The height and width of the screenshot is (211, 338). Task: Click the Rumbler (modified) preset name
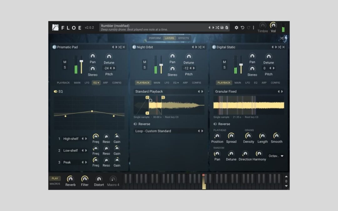(115, 26)
